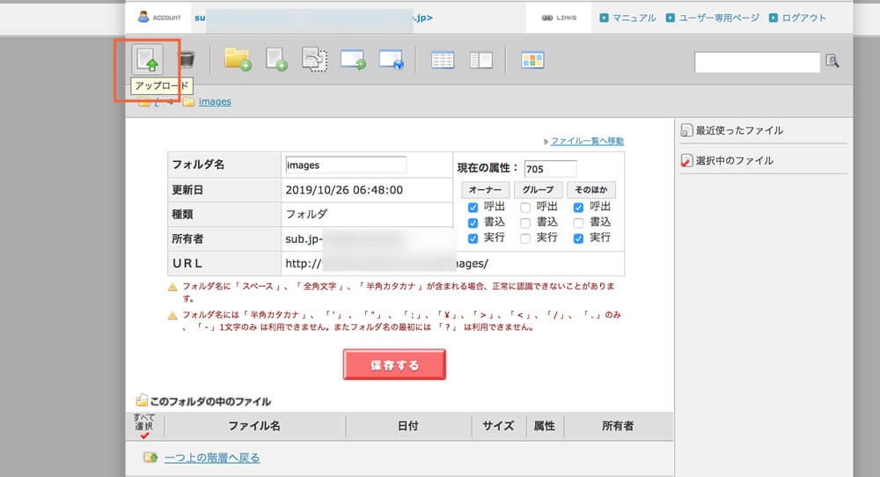The height and width of the screenshot is (477, 880).
Task: Click the 種類 value フォルダ
Action: coord(306,214)
